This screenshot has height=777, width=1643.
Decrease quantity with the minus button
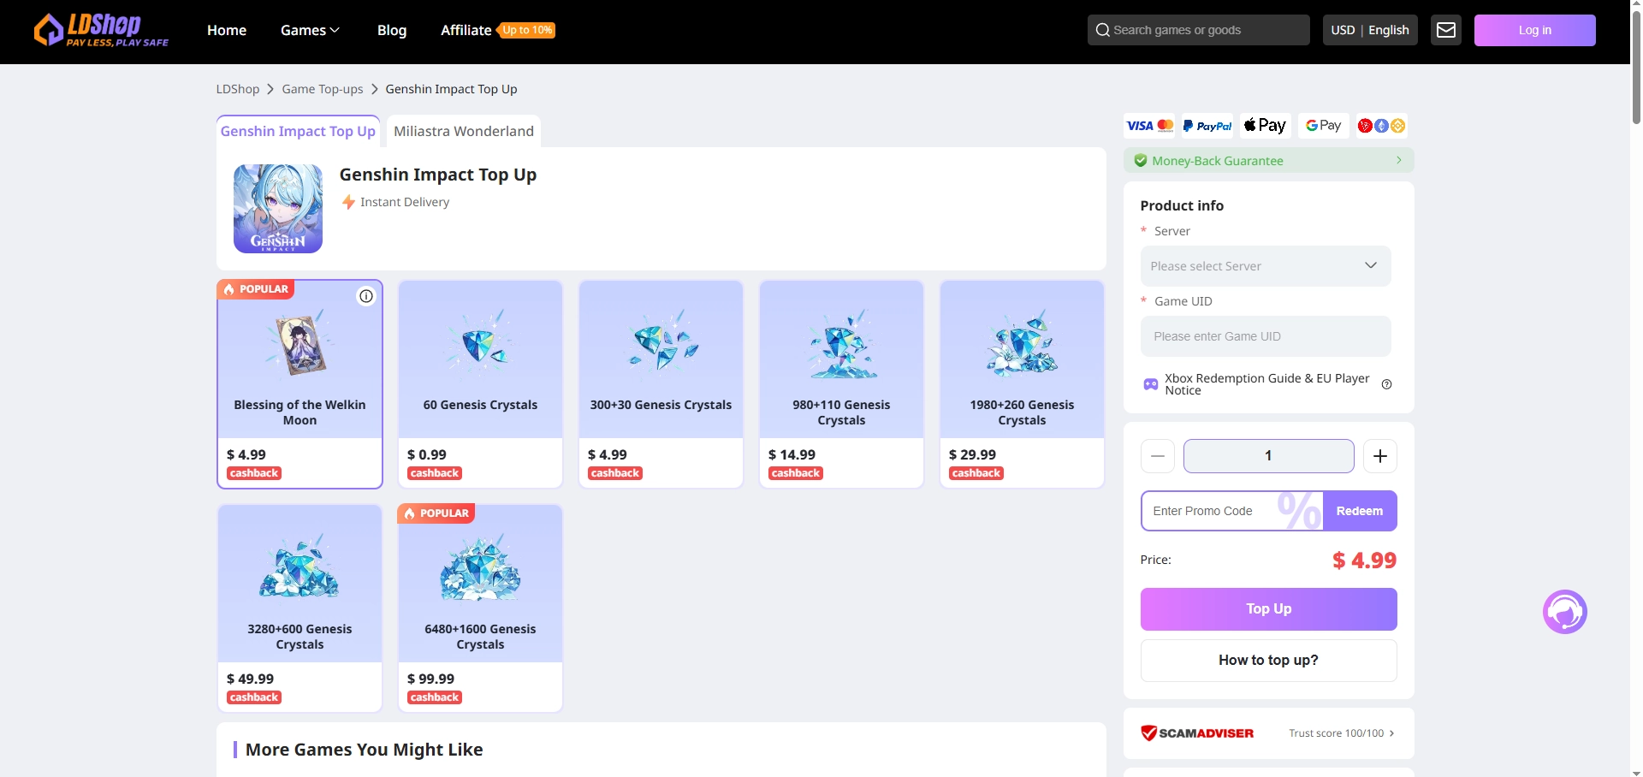click(1158, 456)
